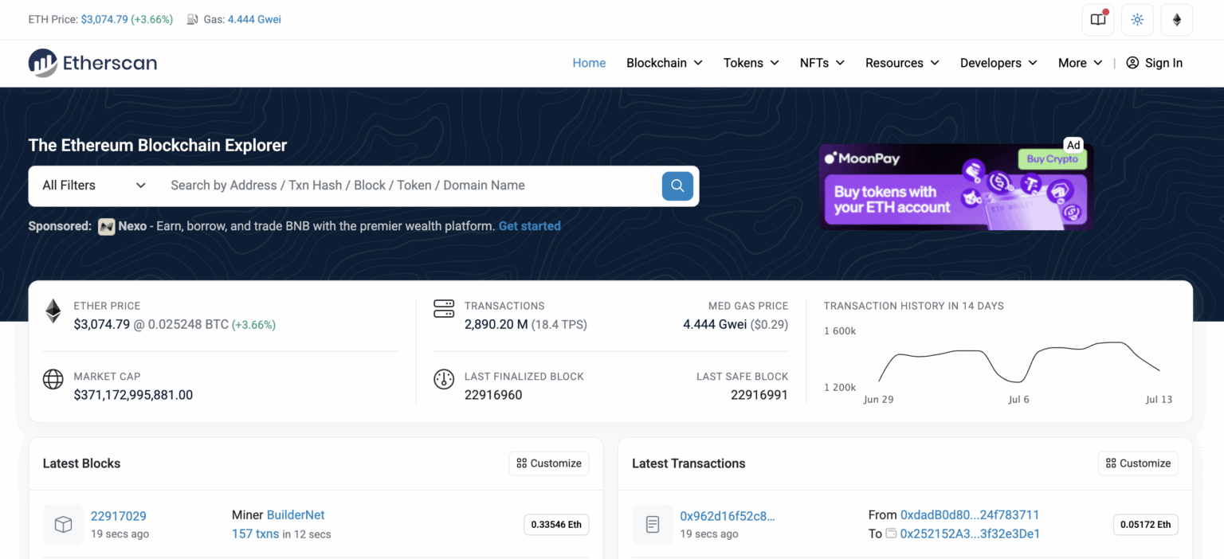The image size is (1224, 559).
Task: Open the Etherscan changelog book icon
Action: pos(1097,19)
